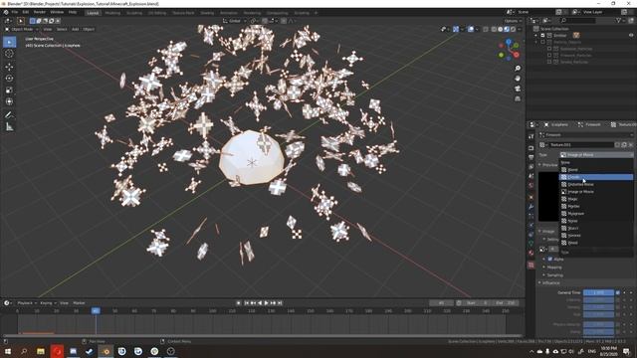The height and width of the screenshot is (358, 637).
Task: Open the viewport Options dropdown
Action: click(x=514, y=21)
